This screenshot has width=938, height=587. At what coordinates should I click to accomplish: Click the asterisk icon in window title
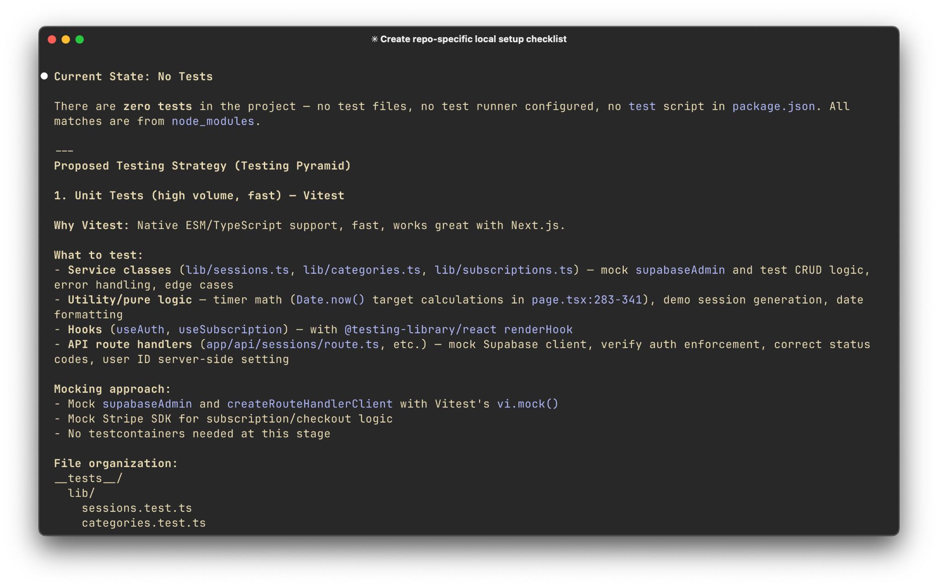tap(375, 39)
